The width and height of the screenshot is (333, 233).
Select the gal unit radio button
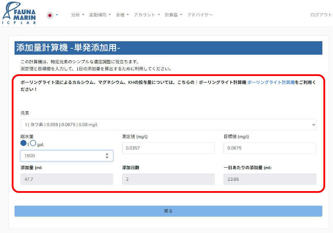point(33,143)
